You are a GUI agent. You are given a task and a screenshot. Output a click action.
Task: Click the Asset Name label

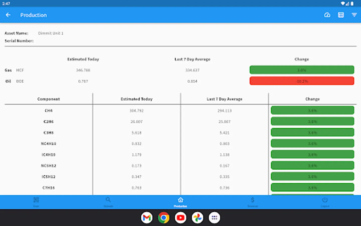pos(17,33)
